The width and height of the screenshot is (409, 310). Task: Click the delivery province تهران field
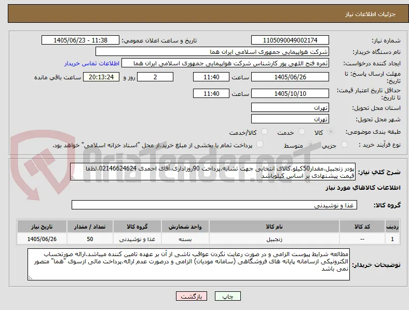coord(290,107)
